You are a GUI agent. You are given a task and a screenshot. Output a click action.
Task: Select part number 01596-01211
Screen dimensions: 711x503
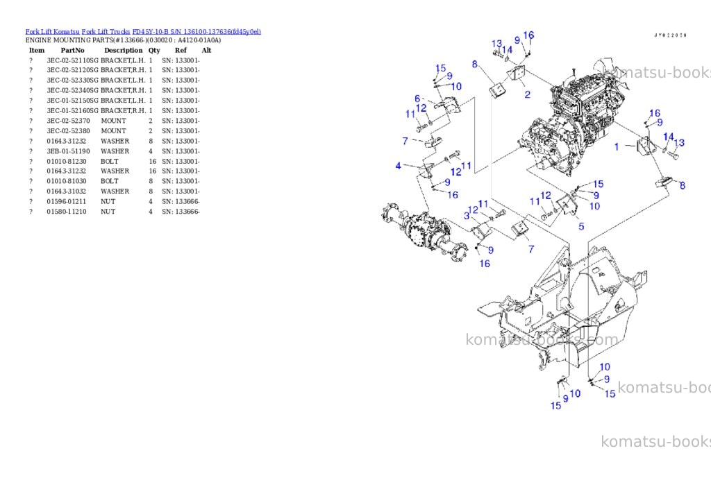click(66, 202)
